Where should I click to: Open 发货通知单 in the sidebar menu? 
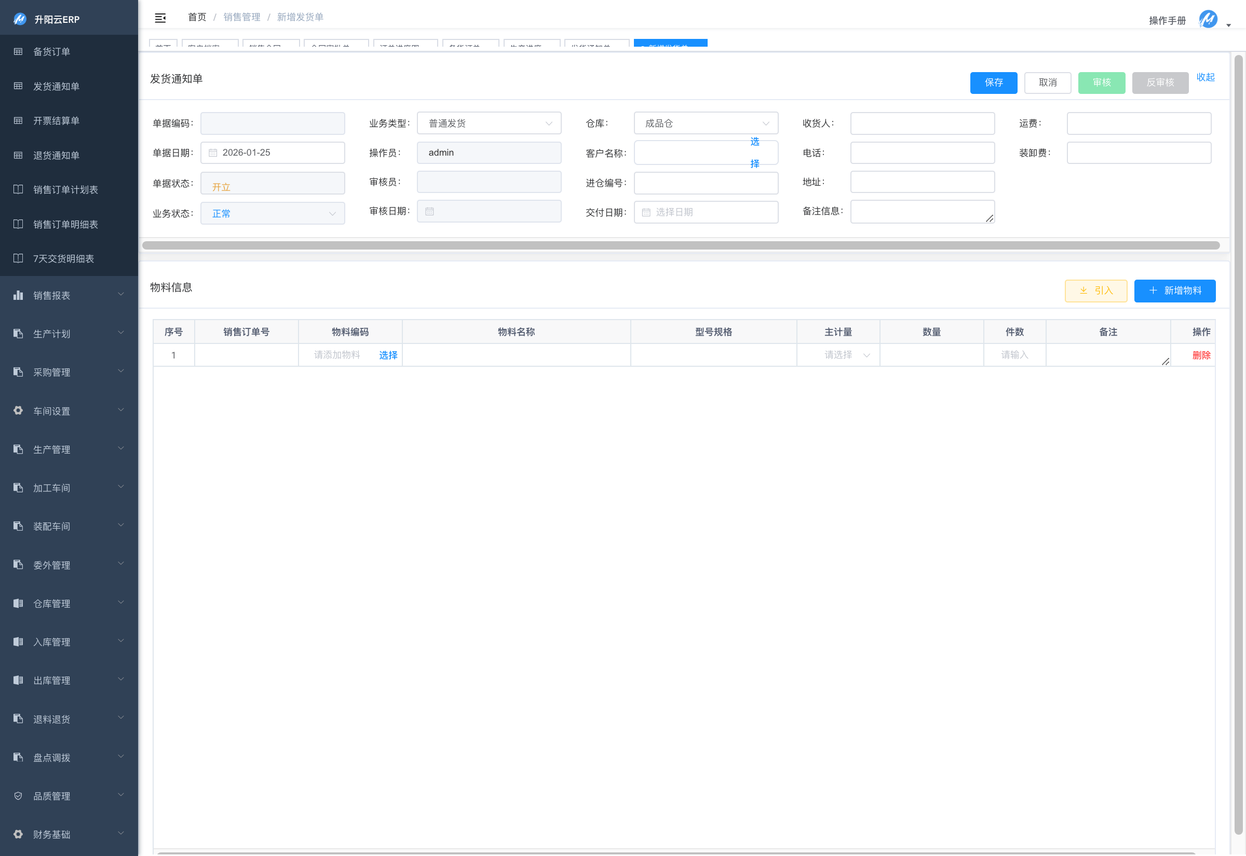[57, 86]
